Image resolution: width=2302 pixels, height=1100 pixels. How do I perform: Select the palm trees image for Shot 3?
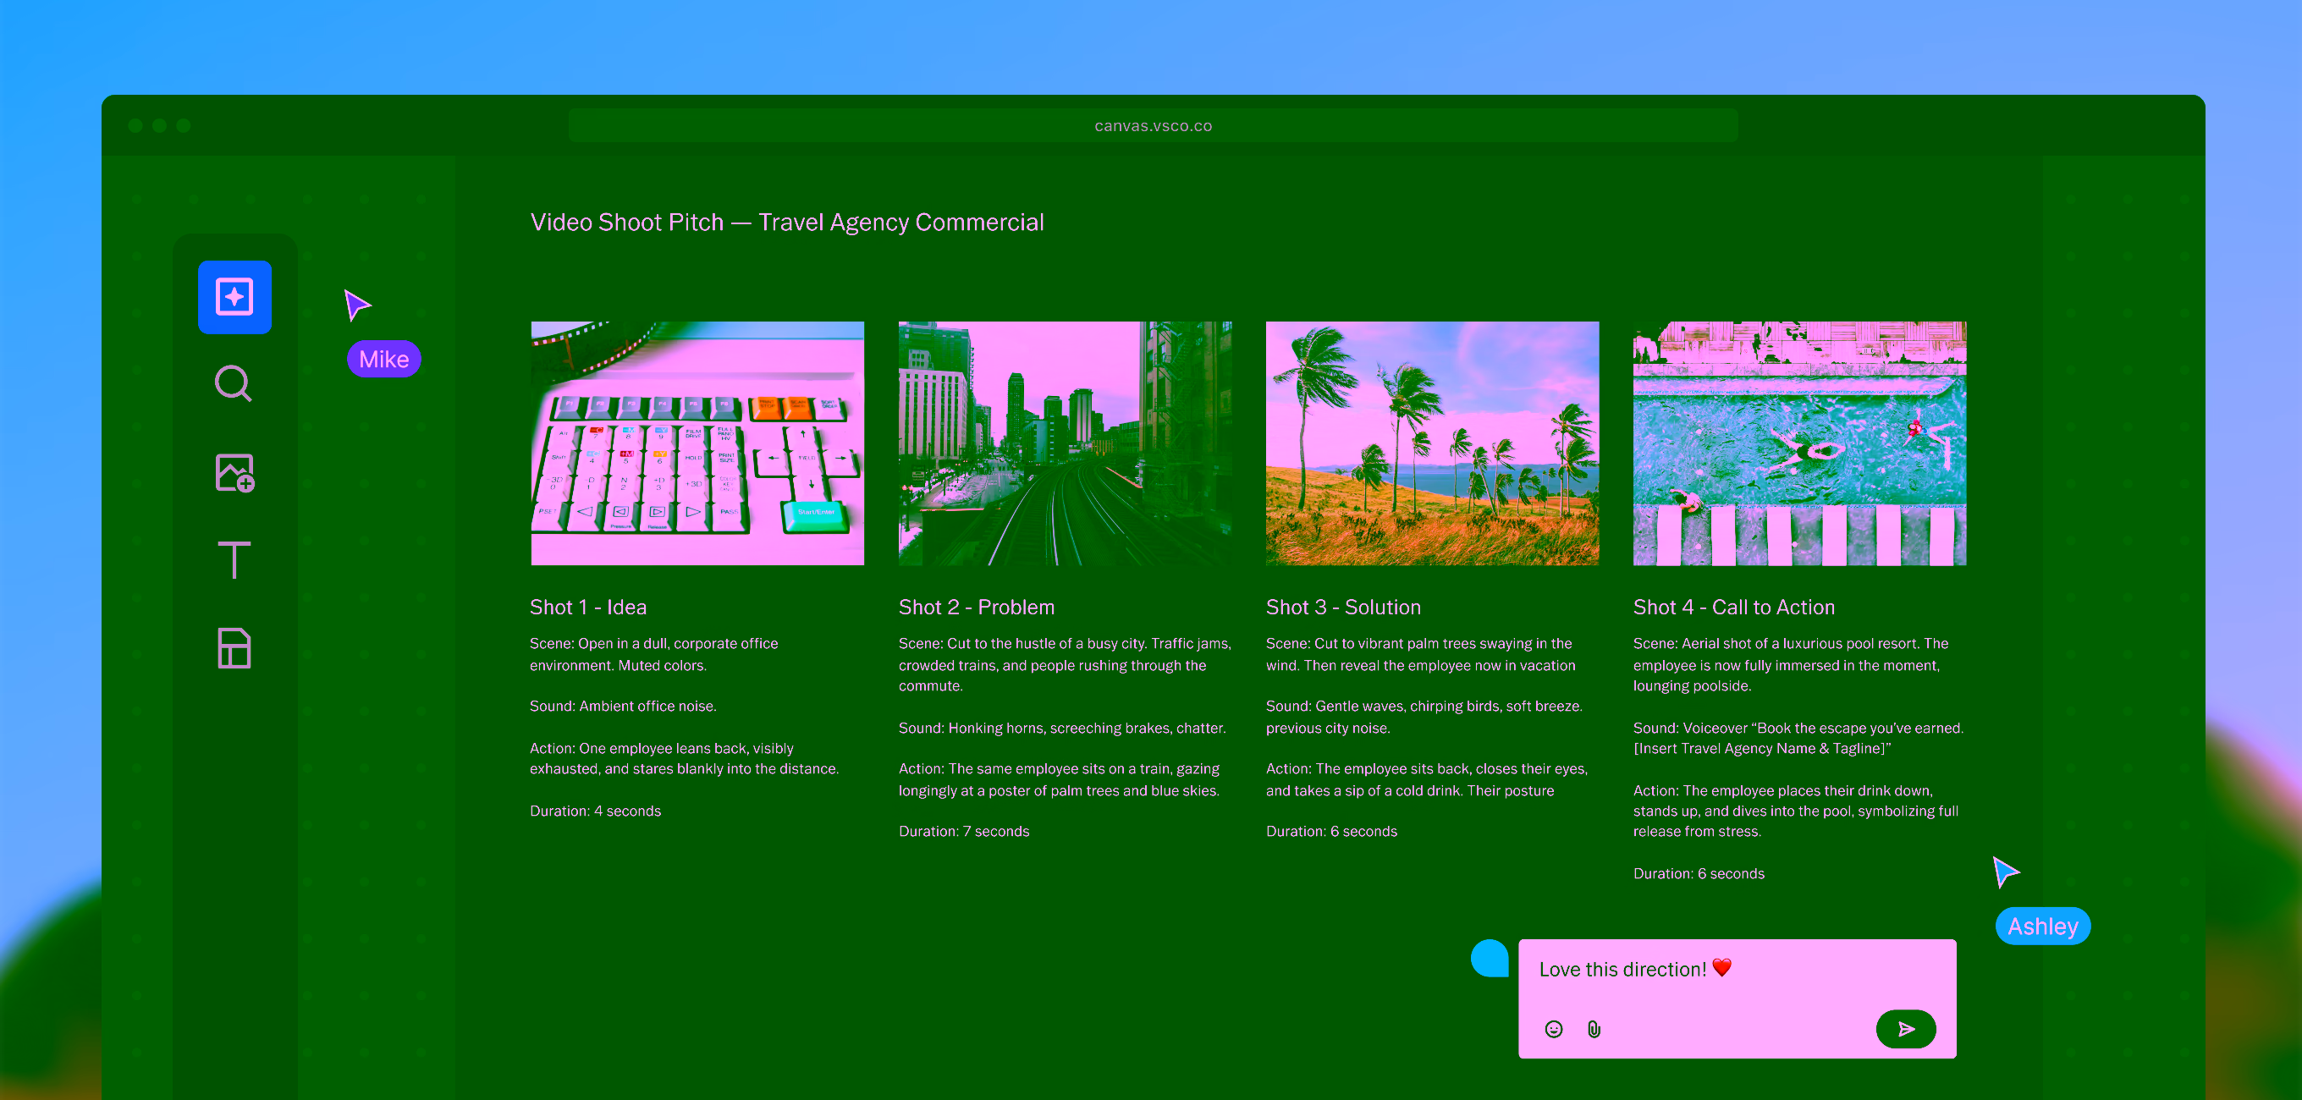click(1432, 443)
